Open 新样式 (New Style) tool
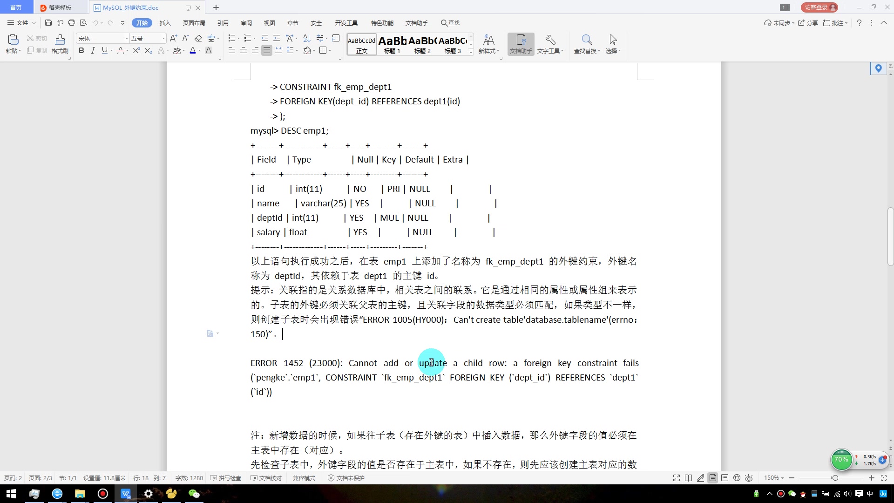Viewport: 894px width, 503px height. click(x=488, y=44)
